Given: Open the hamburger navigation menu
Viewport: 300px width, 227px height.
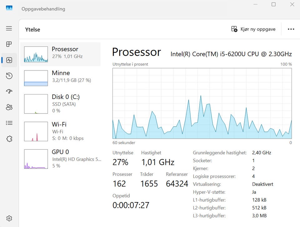Looking at the screenshot, I should click(9, 28).
